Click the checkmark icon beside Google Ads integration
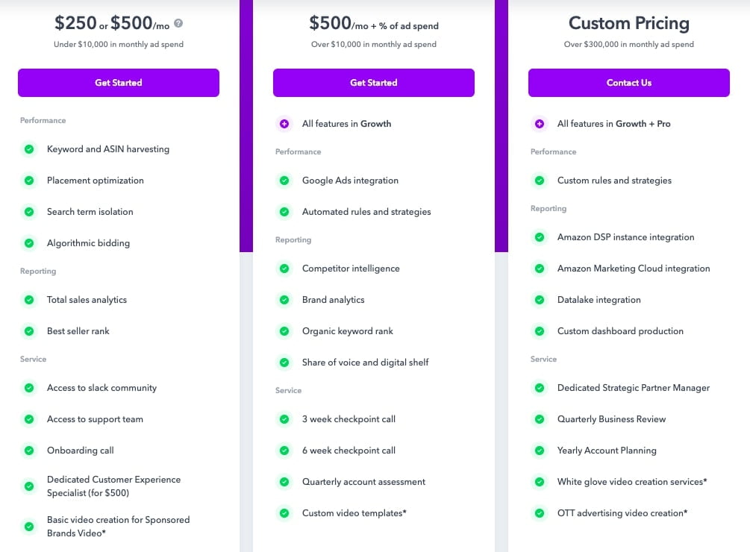Screen dimensions: 750x552 click(x=284, y=181)
